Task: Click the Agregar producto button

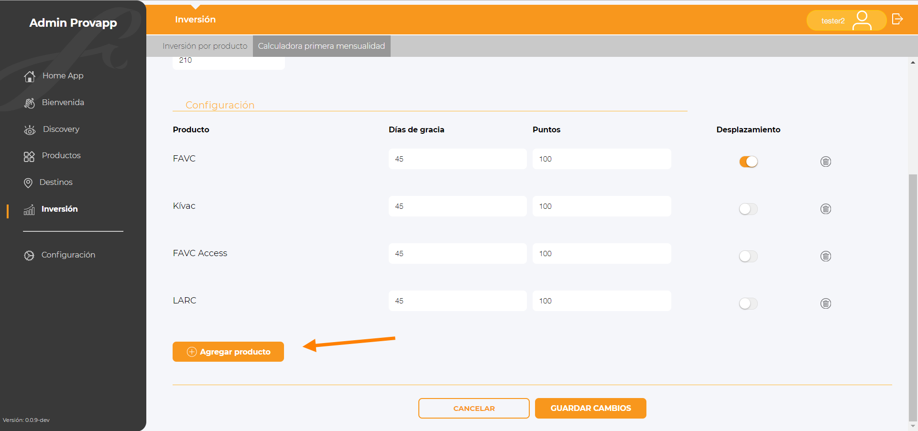Action: (x=228, y=352)
